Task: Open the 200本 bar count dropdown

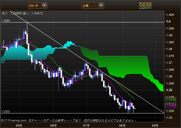Action: 37,6
